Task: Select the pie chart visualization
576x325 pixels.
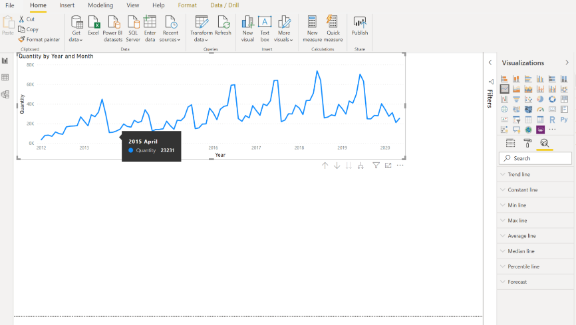Action: 540,99
